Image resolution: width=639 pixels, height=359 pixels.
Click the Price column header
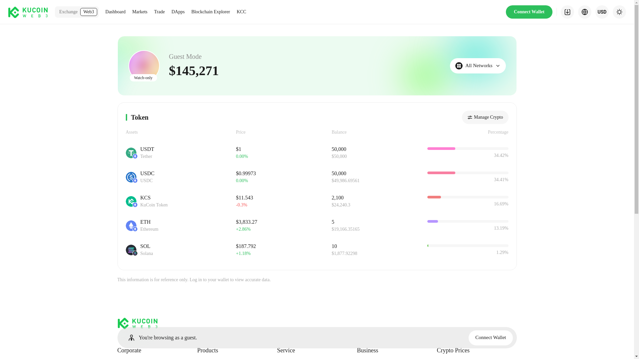[x=241, y=132]
